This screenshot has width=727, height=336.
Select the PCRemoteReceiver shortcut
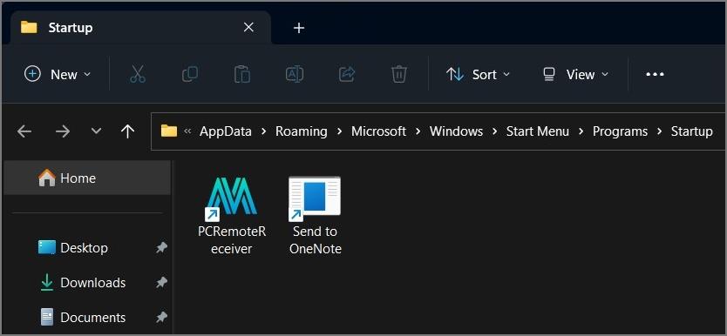(232, 216)
